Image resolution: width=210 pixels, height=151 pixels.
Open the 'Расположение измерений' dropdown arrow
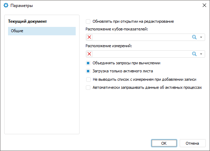(201, 54)
